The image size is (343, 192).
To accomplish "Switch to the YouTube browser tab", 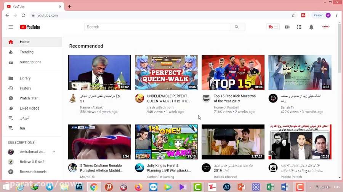I will click(34, 6).
